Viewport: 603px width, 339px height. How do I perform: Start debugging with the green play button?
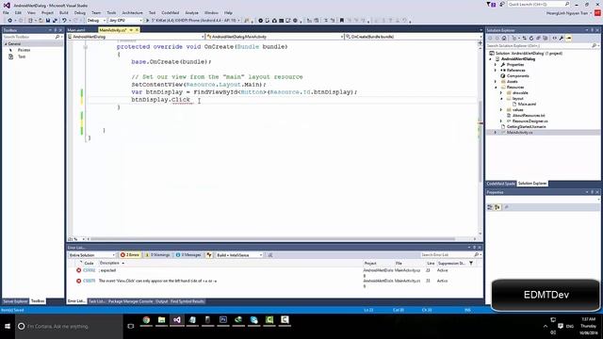click(147, 21)
